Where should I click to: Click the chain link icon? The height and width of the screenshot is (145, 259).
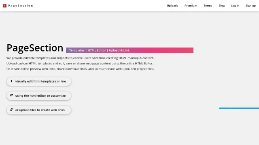[x=11, y=110]
